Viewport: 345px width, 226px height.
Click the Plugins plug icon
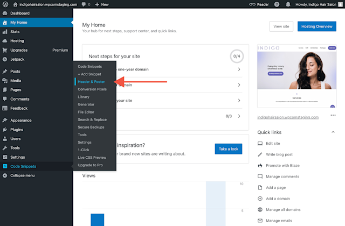point(5,130)
